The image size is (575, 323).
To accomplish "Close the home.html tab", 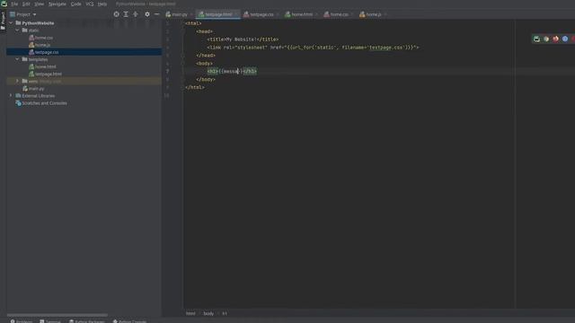I will pyautogui.click(x=316, y=14).
